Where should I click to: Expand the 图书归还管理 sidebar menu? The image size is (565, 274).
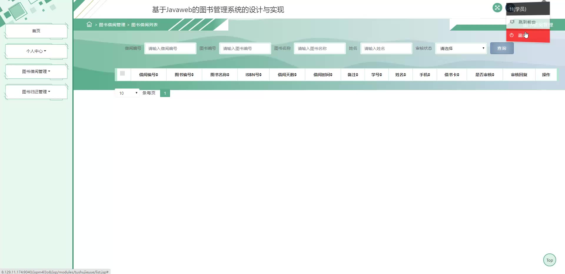[x=36, y=92]
